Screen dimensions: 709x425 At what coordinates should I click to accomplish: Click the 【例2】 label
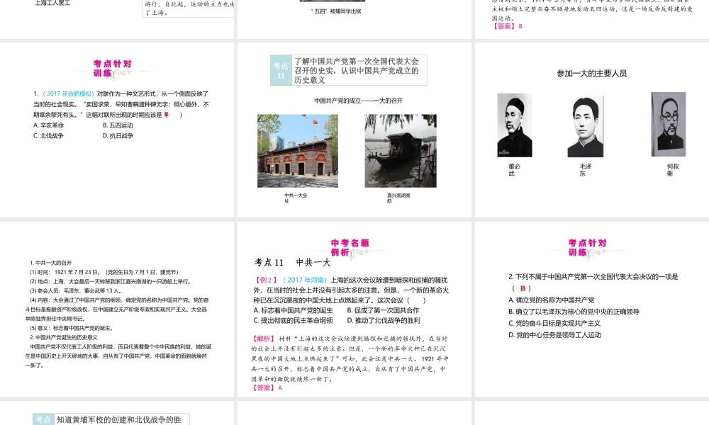pyautogui.click(x=267, y=280)
